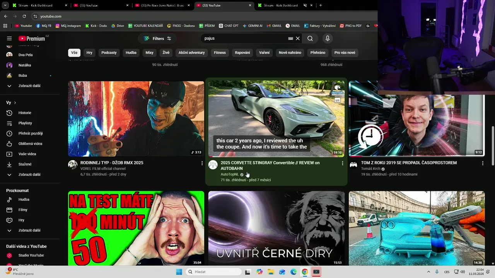The width and height of the screenshot is (495, 278).
Task: Open Oblíbená videa in the sidebar
Action: point(30,144)
